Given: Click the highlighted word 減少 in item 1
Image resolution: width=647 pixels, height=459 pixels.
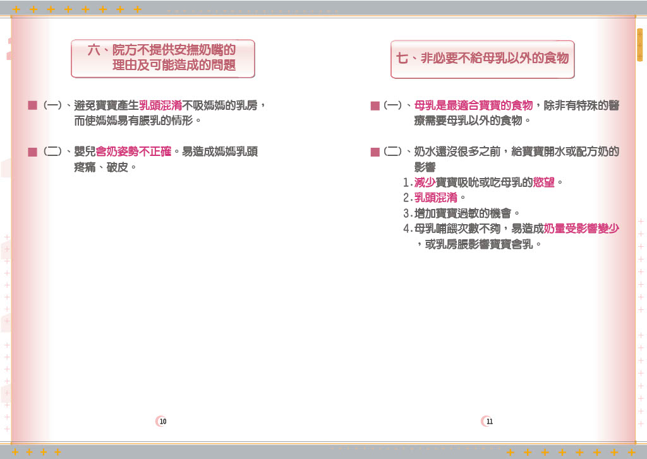Looking at the screenshot, I should click(425, 182).
